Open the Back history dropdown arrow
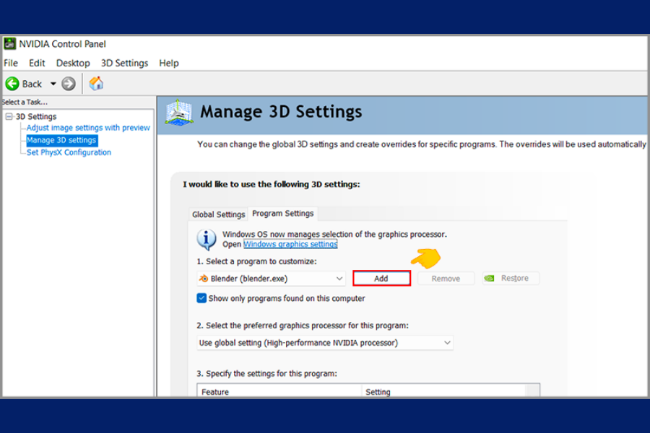Image resolution: width=650 pixels, height=433 pixels. [x=53, y=84]
